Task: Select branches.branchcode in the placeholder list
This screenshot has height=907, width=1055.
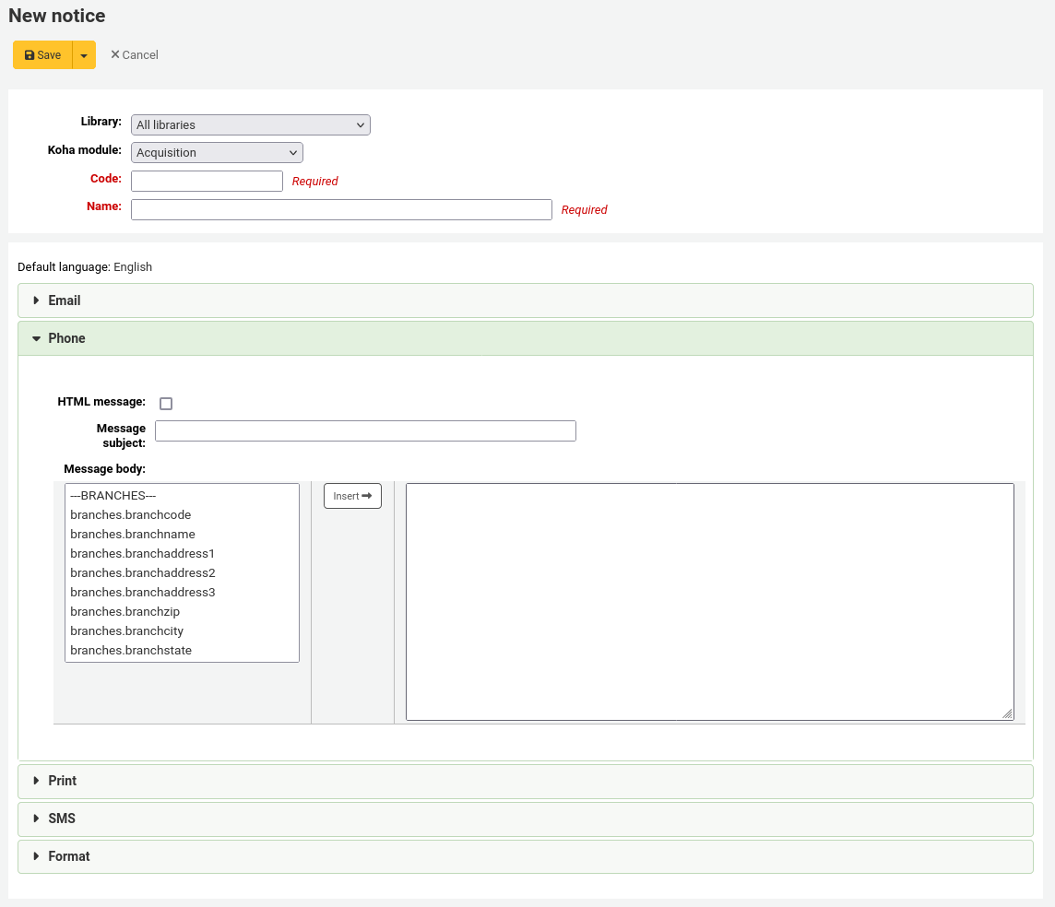Action: click(x=131, y=514)
